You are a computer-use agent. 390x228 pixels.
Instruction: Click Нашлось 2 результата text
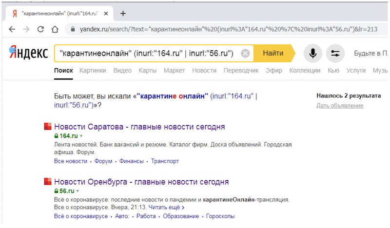pyautogui.click(x=349, y=95)
